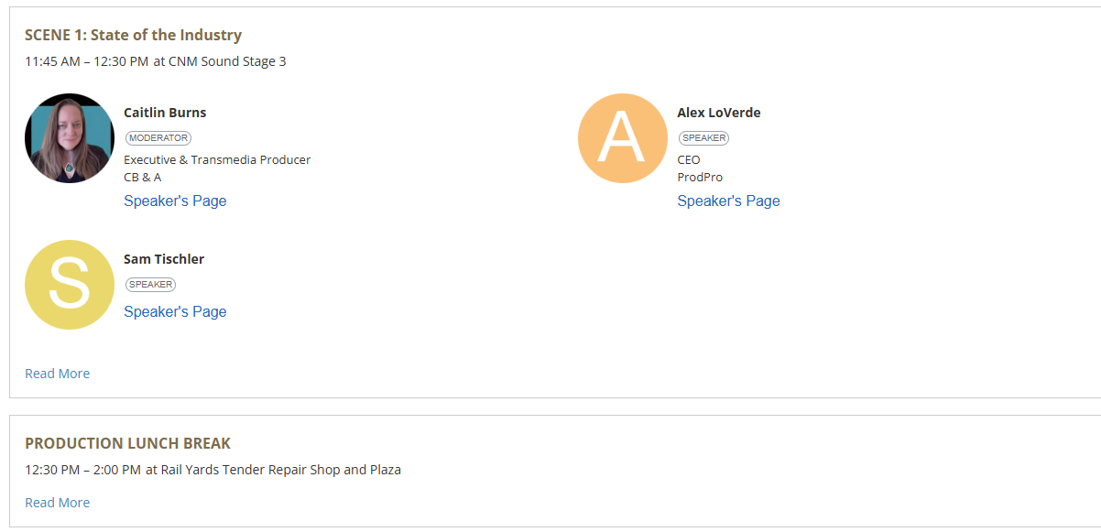Open Alex LoVerde's Speaker's Page link
This screenshot has height=532, width=1101.
(x=728, y=201)
